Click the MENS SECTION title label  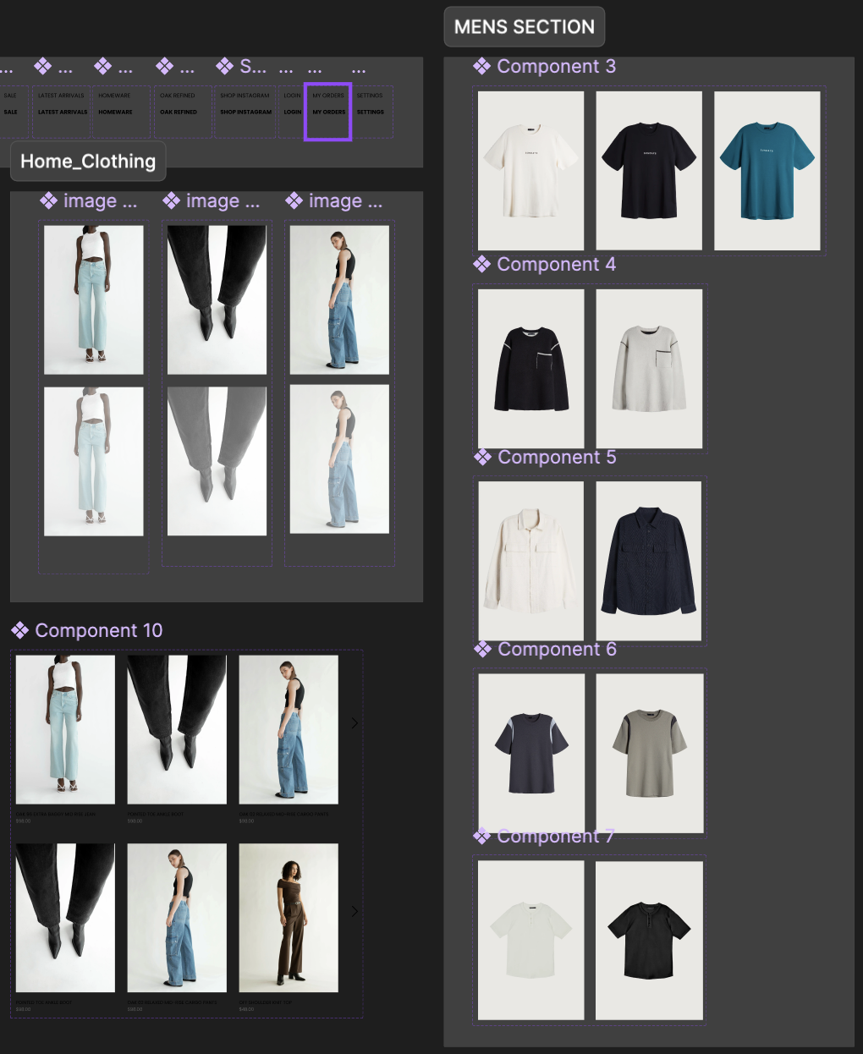[523, 26]
